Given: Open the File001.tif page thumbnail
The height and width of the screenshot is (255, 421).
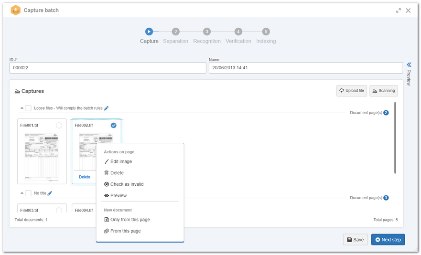Looking at the screenshot, I should [42, 156].
